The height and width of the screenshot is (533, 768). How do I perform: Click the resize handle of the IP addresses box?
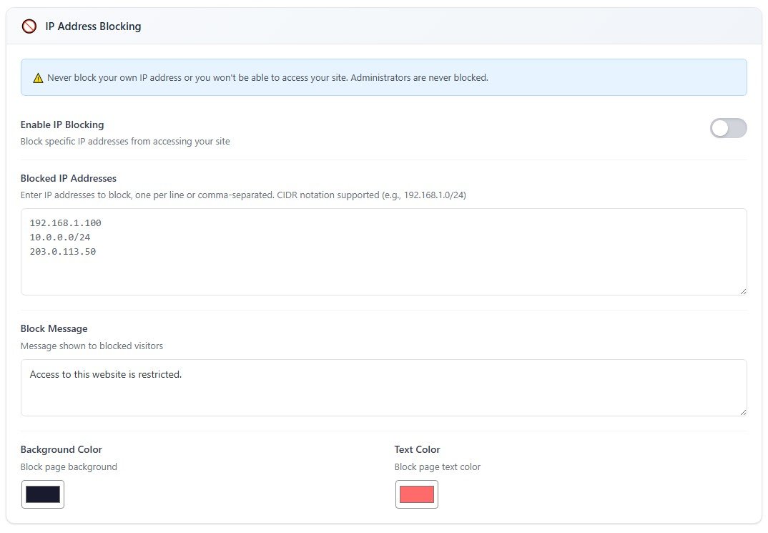click(x=742, y=290)
